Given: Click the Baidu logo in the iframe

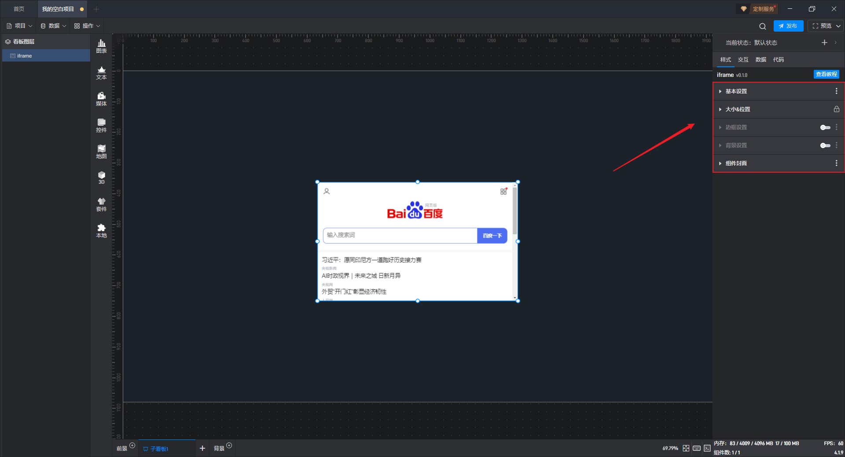Looking at the screenshot, I should tap(415, 210).
